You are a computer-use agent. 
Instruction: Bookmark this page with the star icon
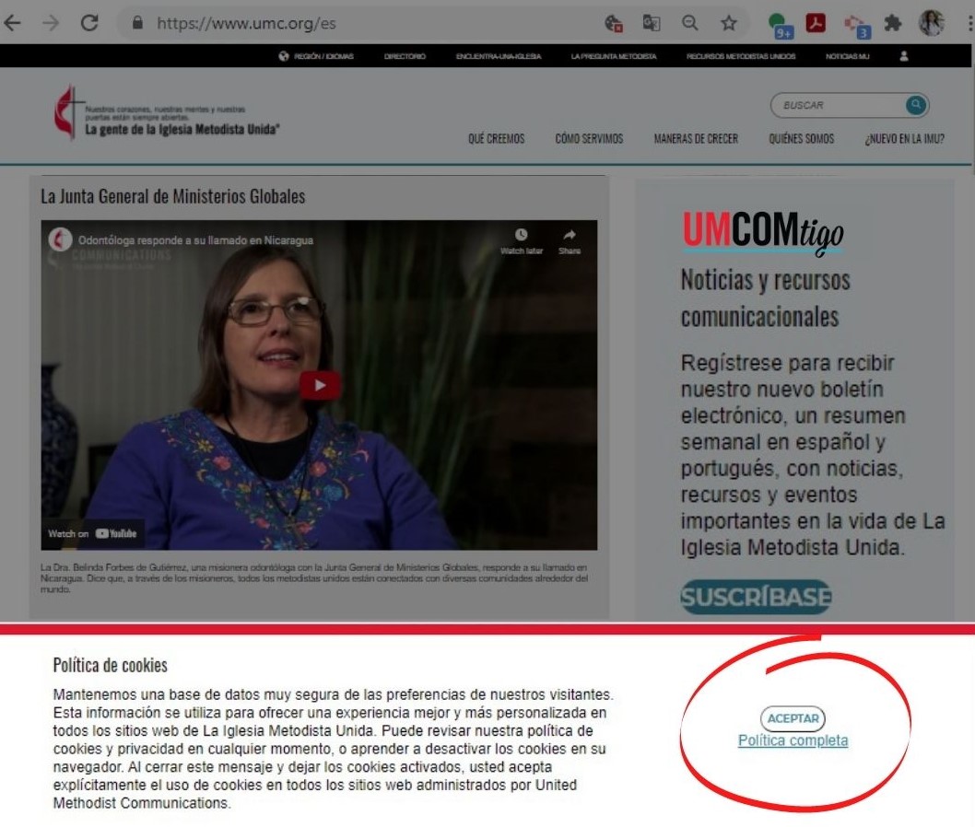728,23
